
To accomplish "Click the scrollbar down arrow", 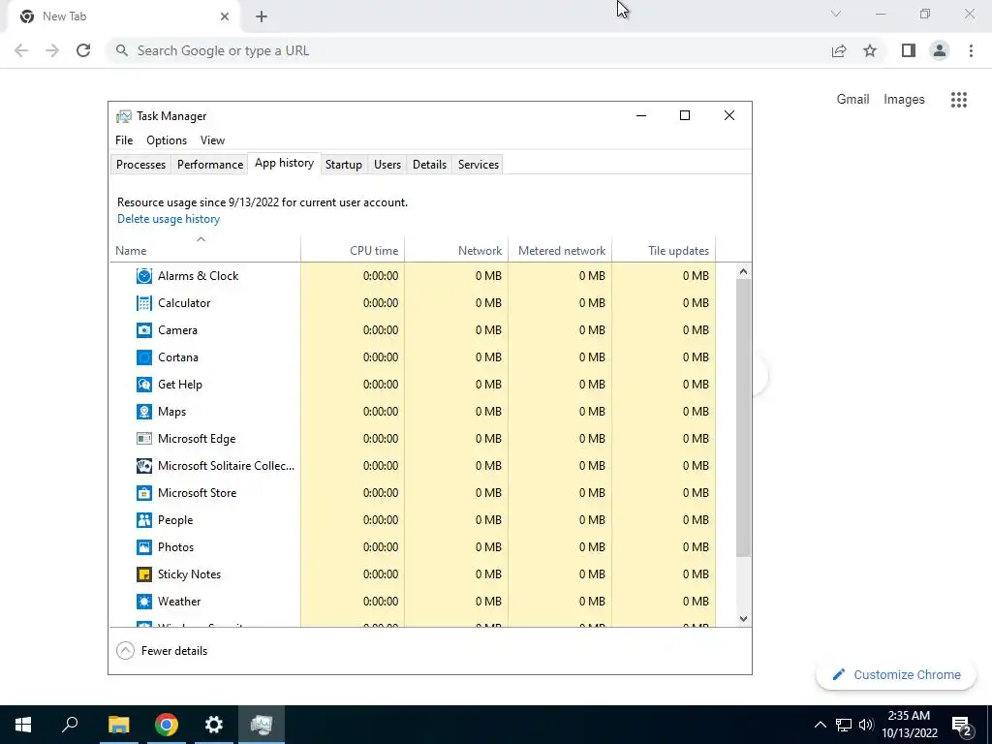I will click(x=743, y=619).
